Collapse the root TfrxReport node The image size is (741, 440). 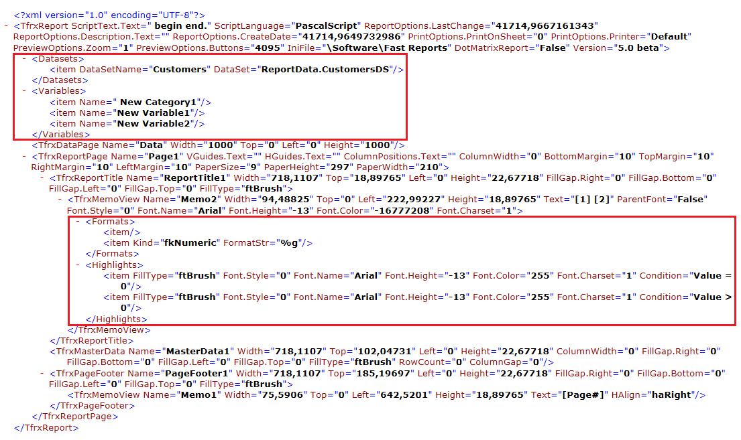click(x=6, y=25)
